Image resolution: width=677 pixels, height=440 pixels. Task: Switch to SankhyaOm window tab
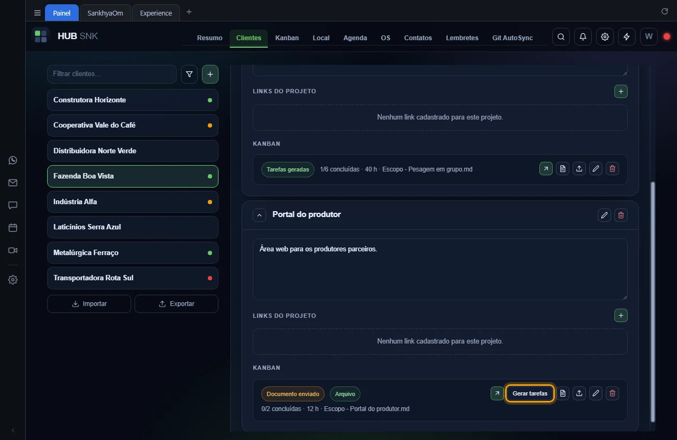[x=105, y=13]
